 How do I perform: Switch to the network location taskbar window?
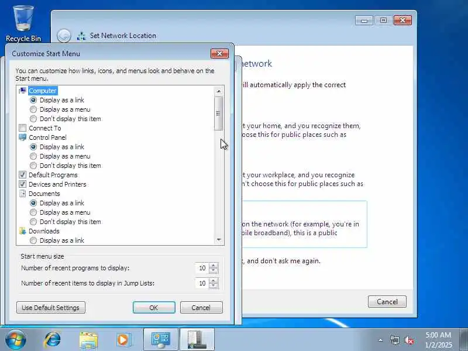pyautogui.click(x=197, y=340)
